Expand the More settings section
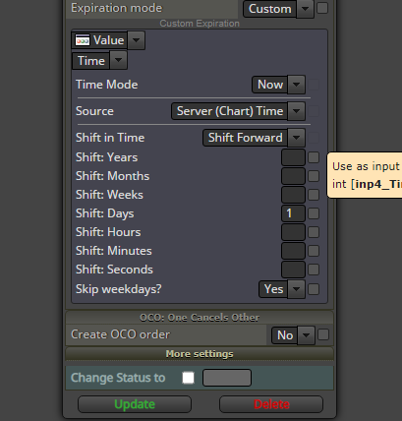The height and width of the screenshot is (421, 402). click(x=200, y=354)
